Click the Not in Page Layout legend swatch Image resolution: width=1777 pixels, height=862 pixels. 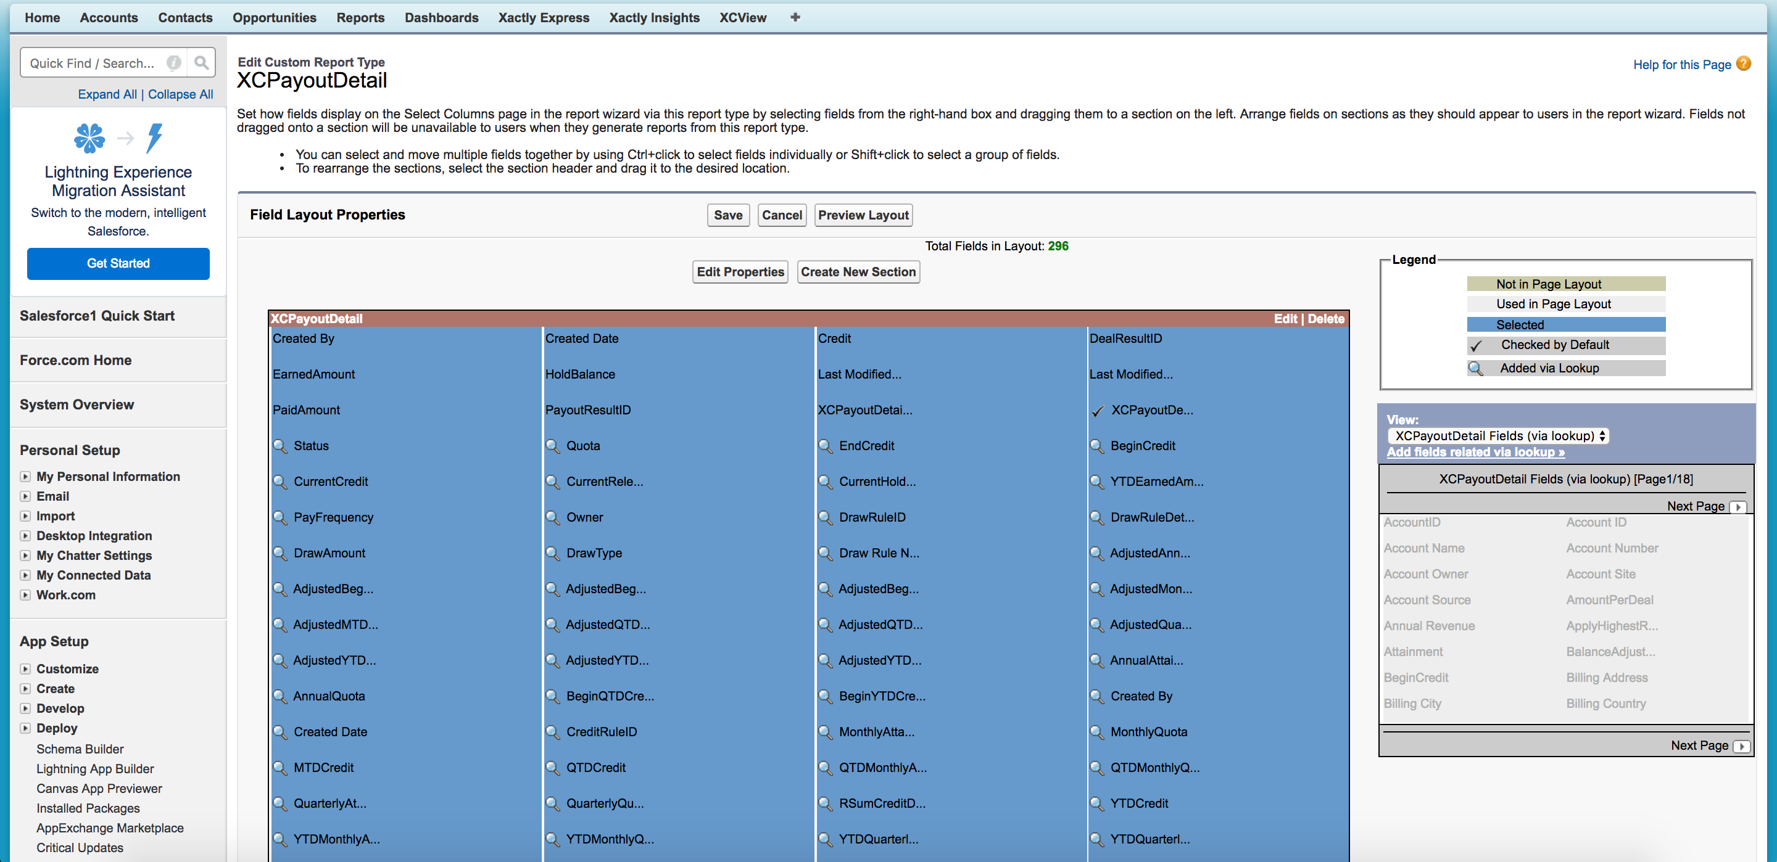[1566, 284]
